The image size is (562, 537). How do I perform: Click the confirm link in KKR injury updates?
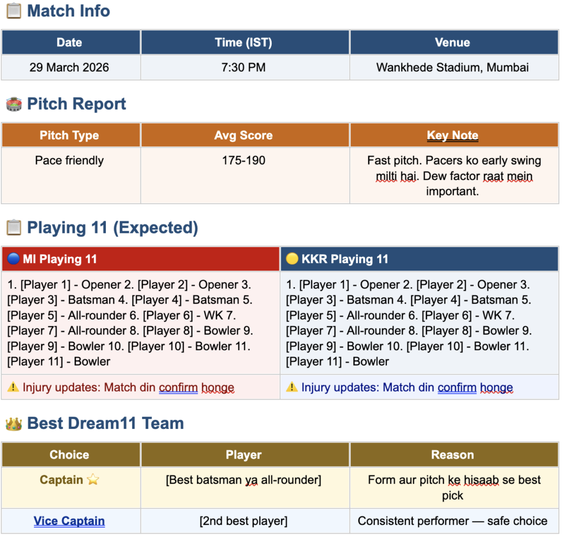(x=457, y=388)
